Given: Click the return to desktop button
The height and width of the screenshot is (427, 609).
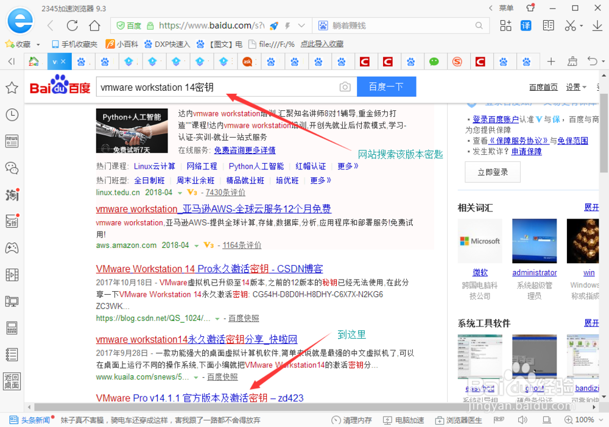Looking at the screenshot, I should [12, 381].
